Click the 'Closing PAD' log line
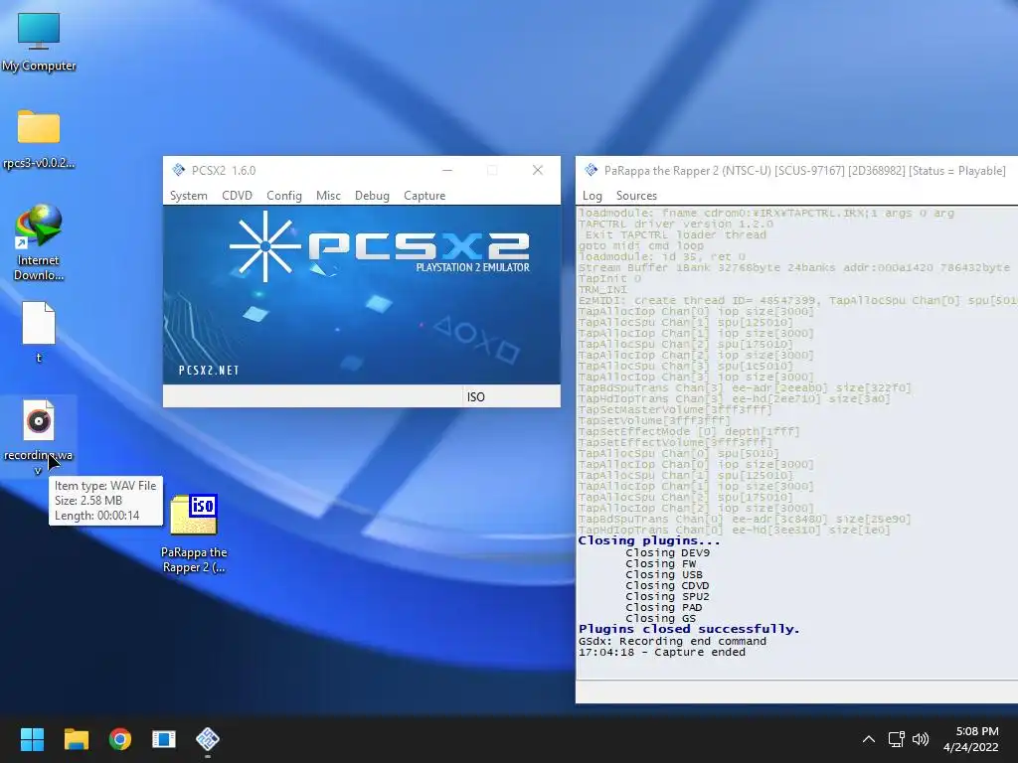1018x763 pixels. pyautogui.click(x=663, y=607)
